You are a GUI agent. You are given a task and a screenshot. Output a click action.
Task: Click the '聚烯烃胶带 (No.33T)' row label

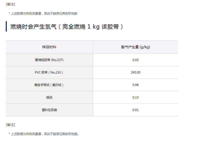[49, 60]
